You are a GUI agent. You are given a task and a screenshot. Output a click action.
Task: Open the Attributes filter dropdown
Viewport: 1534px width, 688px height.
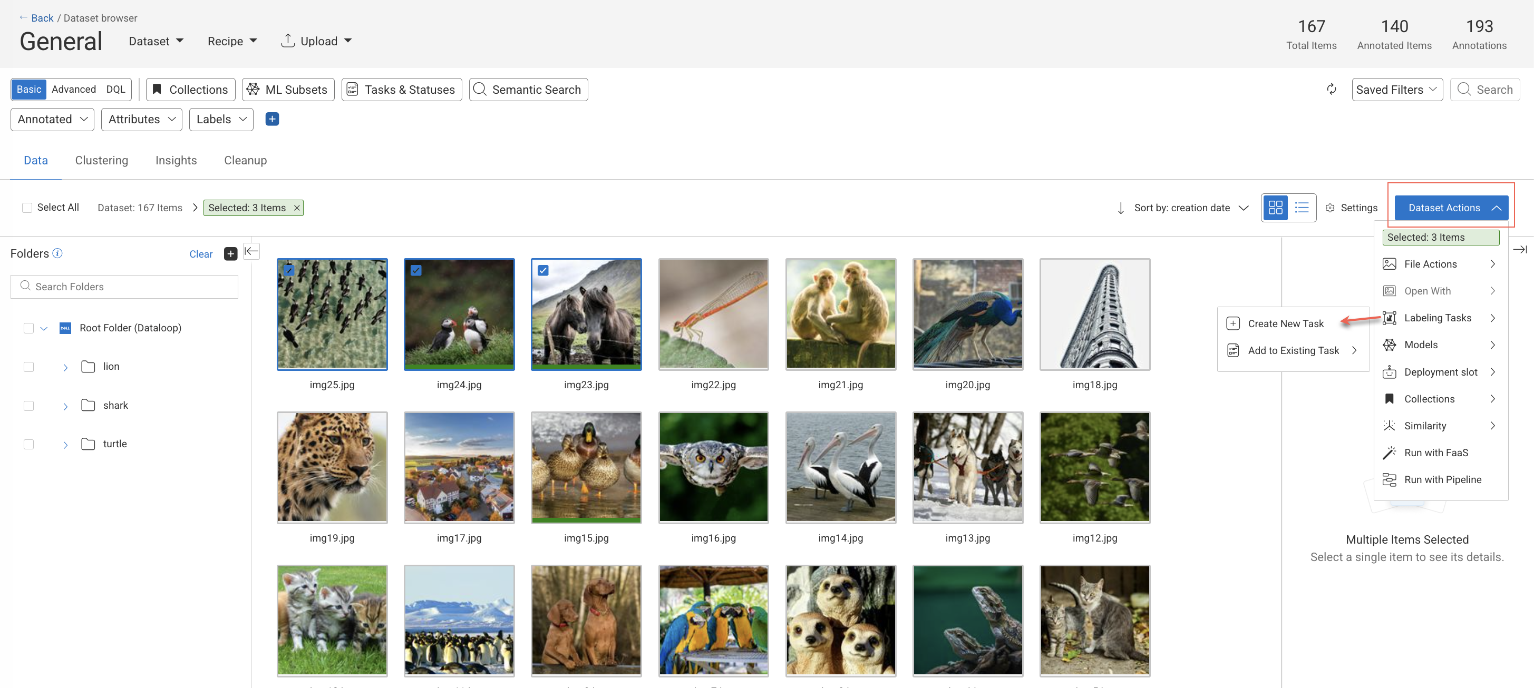click(142, 119)
